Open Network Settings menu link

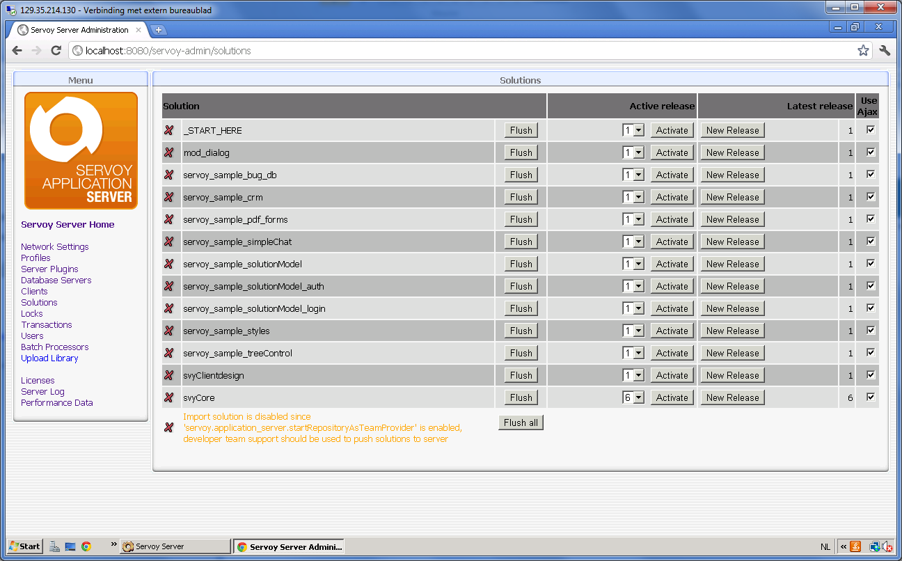pyautogui.click(x=55, y=247)
